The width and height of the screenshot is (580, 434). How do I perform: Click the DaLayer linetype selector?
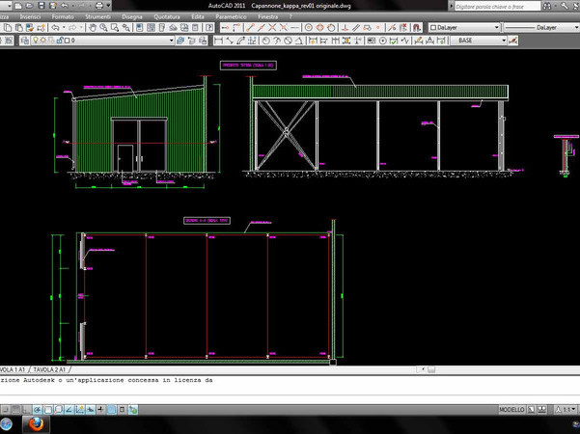540,28
